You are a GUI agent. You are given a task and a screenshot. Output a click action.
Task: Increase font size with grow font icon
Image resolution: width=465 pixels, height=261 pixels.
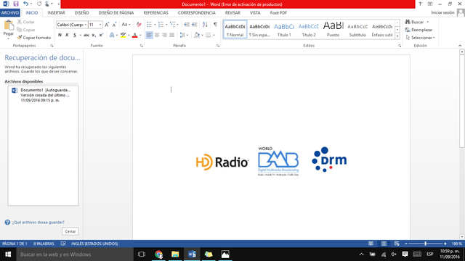[107, 25]
